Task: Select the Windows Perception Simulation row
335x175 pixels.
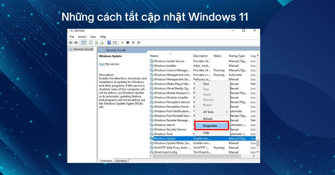Action: coord(202,107)
